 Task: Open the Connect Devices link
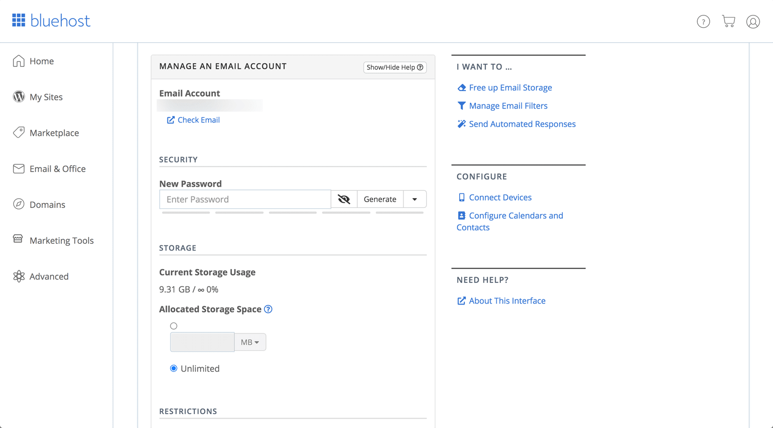(500, 197)
